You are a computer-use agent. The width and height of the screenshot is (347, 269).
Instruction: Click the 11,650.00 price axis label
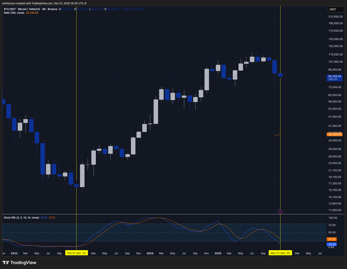click(x=335, y=210)
